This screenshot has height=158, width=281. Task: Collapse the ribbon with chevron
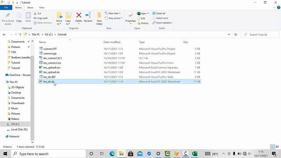(x=274, y=7)
